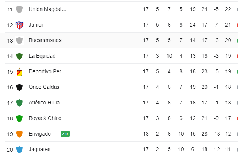Open the Junior team name link
Viewport: 238px width, 161px height.
36,25
